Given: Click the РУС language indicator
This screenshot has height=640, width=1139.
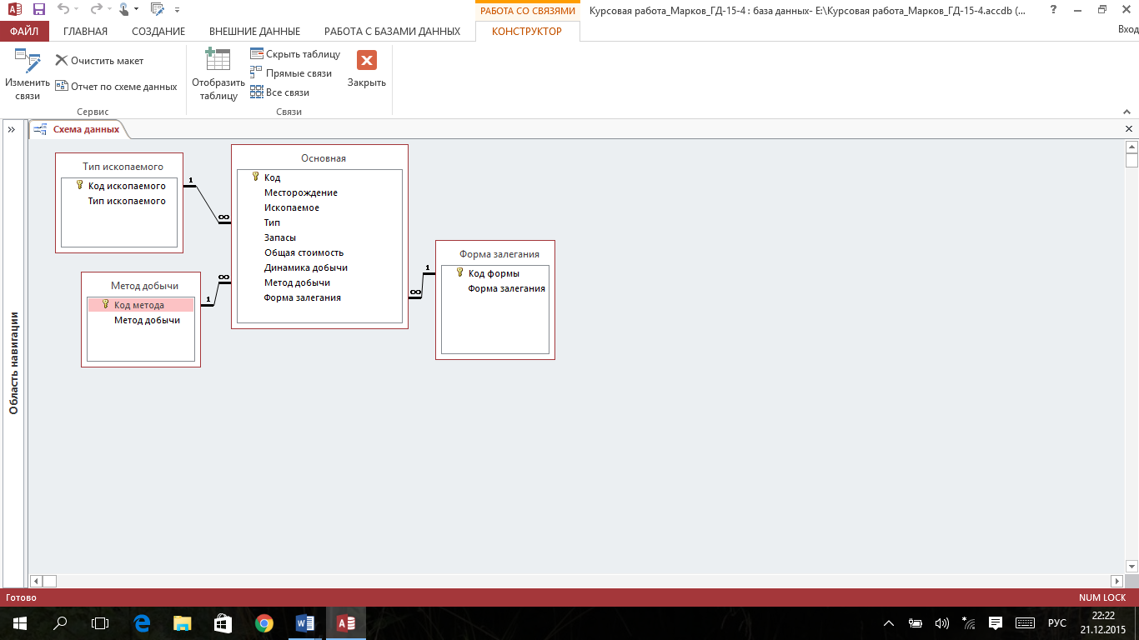Looking at the screenshot, I should tap(1056, 623).
